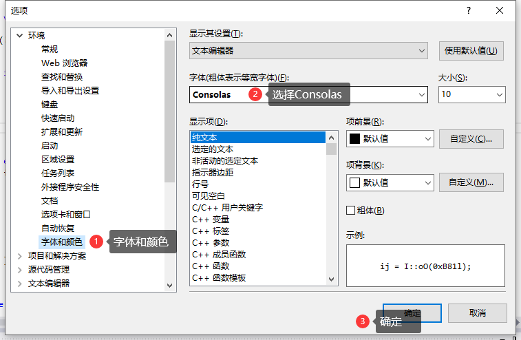
Task: Select 启动 in the tree
Action: (x=50, y=146)
